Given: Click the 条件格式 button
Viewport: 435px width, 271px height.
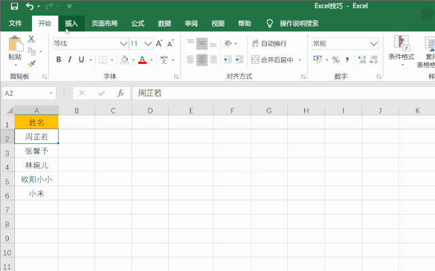Looking at the screenshot, I should coord(402,51).
